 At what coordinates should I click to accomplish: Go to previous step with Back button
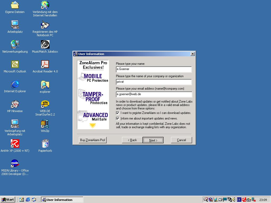click(x=132, y=140)
